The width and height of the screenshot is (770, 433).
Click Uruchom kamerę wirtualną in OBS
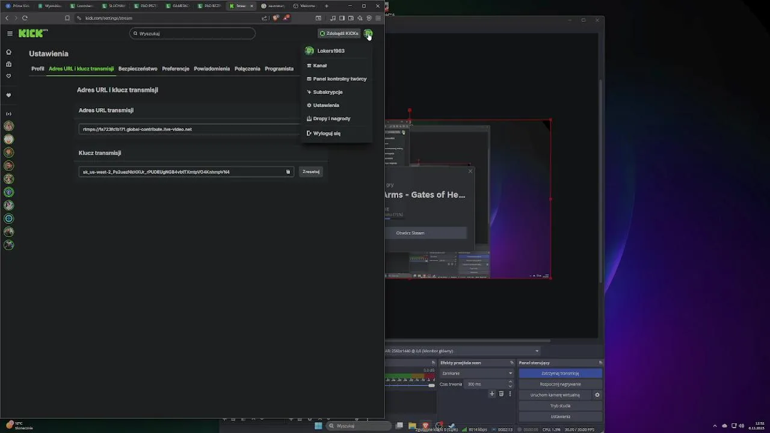pos(555,395)
